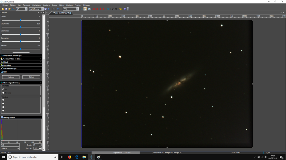Click the blue save disk icon

[x=6, y=9]
